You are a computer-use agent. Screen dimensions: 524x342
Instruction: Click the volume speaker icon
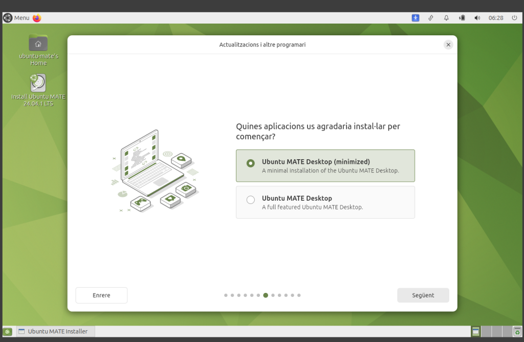(477, 18)
